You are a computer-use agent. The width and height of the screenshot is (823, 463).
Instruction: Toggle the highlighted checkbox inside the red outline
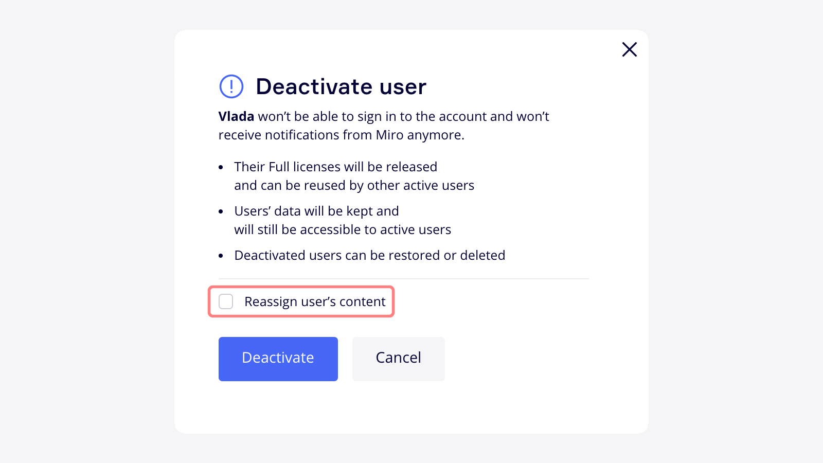[226, 301]
